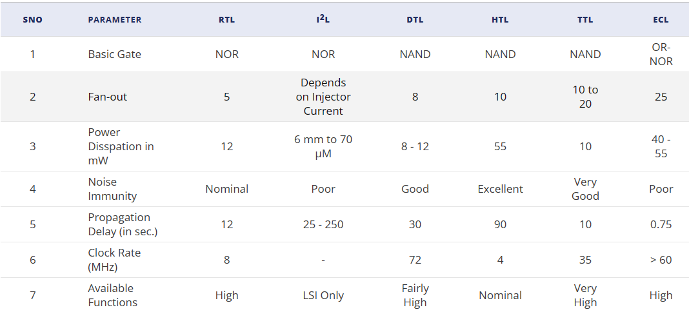Select the DTL column header
689x312 pixels.
[x=415, y=20]
